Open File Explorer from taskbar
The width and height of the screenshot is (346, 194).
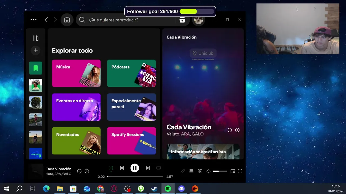[60, 189]
